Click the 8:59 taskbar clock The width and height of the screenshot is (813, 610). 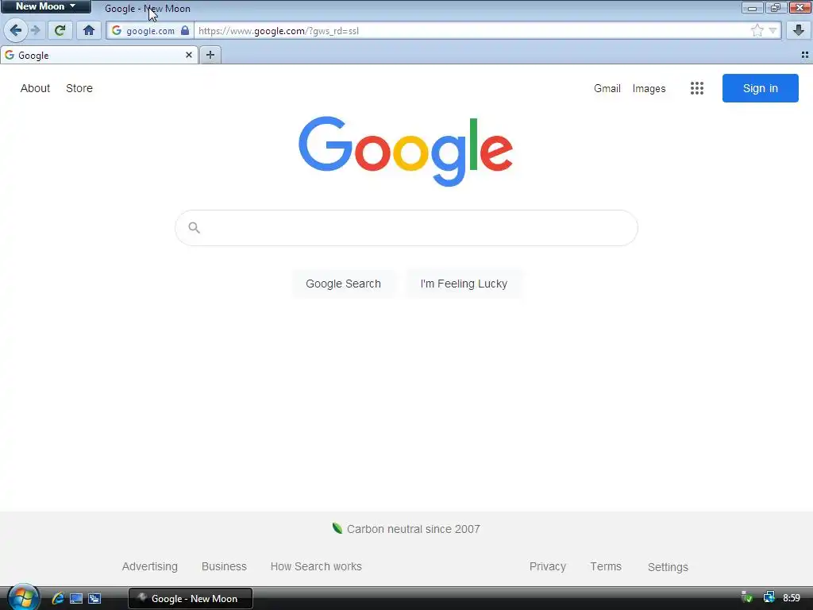(x=792, y=598)
